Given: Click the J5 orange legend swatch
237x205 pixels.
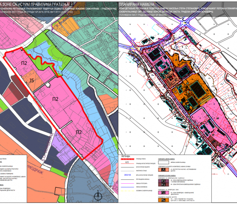Looking at the screenshot, I should tap(163, 170).
